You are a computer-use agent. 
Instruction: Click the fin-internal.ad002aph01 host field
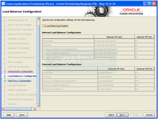point(114,41)
